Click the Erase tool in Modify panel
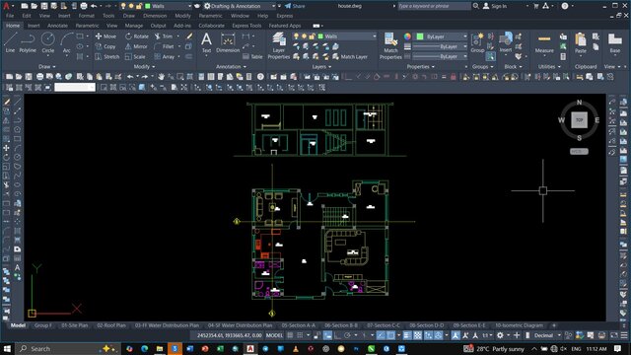Viewport: 631px width, 355px height. point(189,36)
